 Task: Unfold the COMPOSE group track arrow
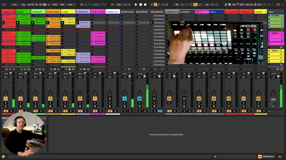click(178, 12)
